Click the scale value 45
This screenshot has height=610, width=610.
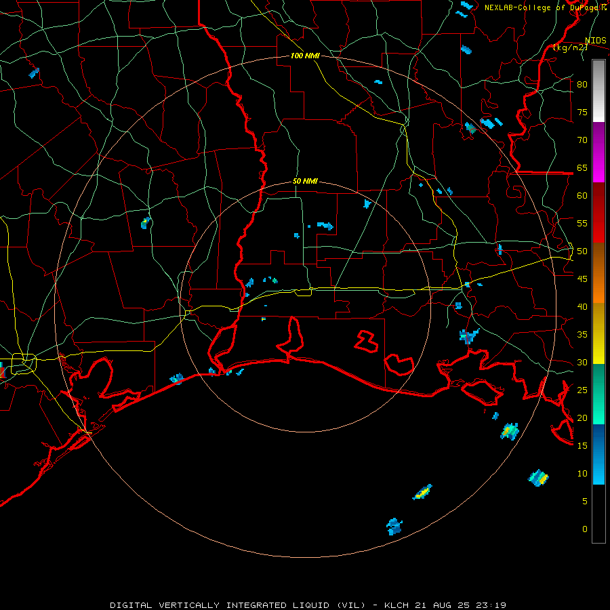[582, 279]
